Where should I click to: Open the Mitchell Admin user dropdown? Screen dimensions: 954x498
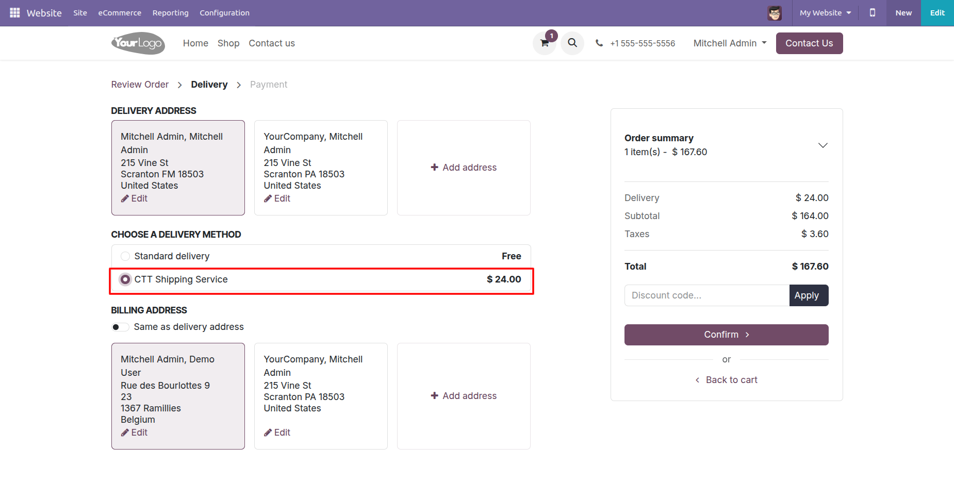(730, 43)
